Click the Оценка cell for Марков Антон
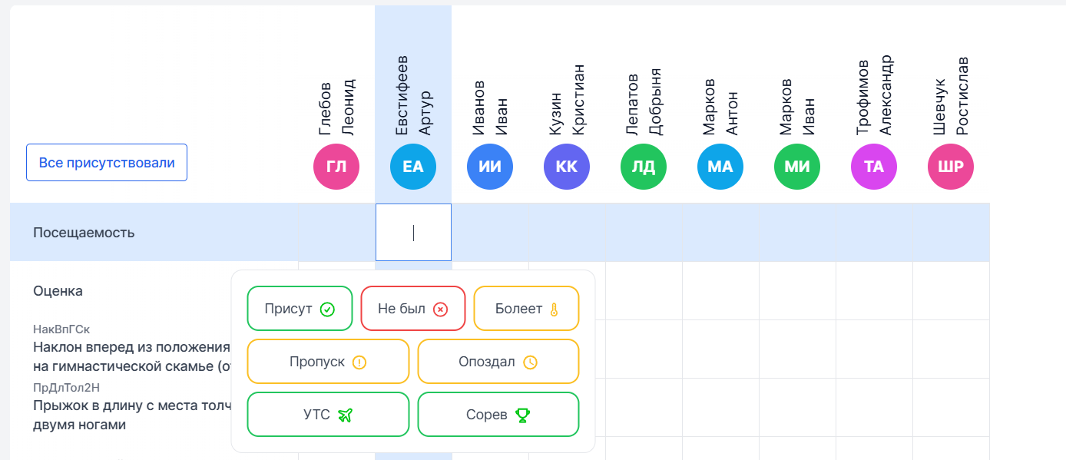 (x=720, y=290)
